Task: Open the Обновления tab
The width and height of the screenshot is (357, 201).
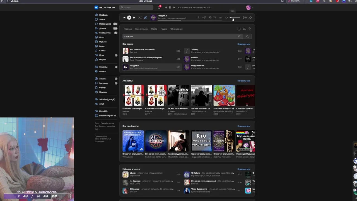Action: pos(177,29)
